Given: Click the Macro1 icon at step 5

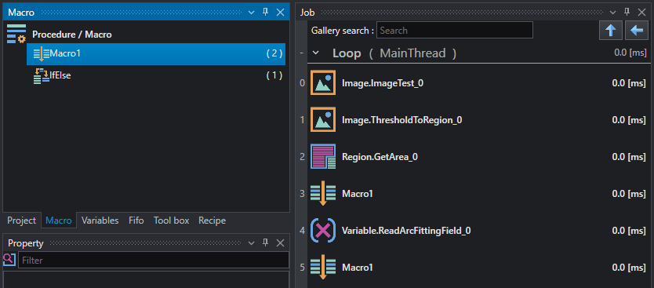Looking at the screenshot, I should (323, 267).
